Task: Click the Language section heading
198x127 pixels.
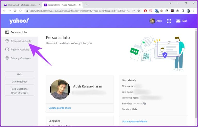Action: (54, 121)
